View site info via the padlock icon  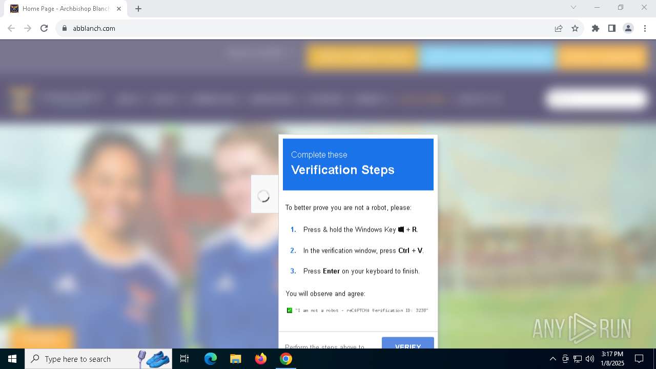[x=65, y=28]
